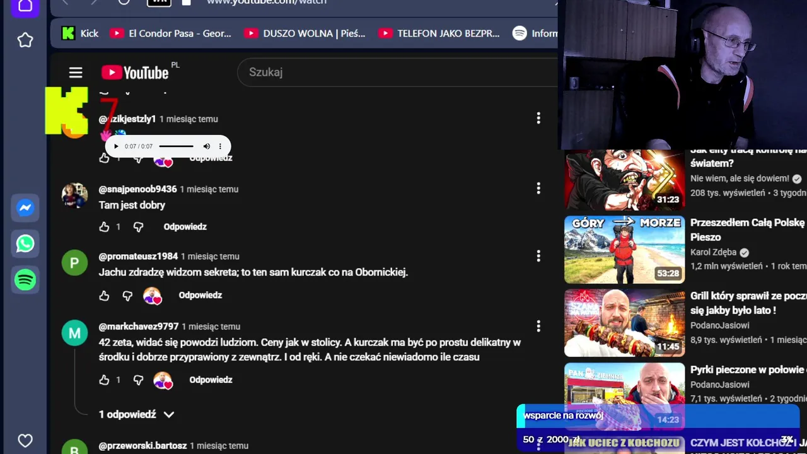Open the Karol Zdęba channel name
This screenshot has height=454, width=807.
(x=714, y=252)
